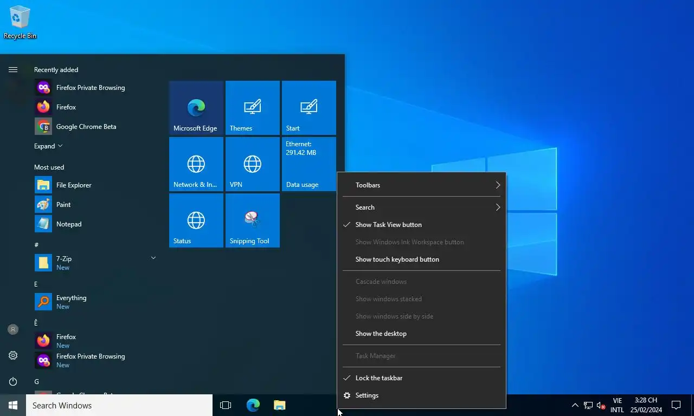
Task: Launch Paint from Most used
Action: coord(96,205)
